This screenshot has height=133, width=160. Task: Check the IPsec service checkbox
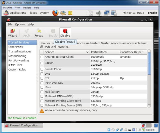coord(42,87)
